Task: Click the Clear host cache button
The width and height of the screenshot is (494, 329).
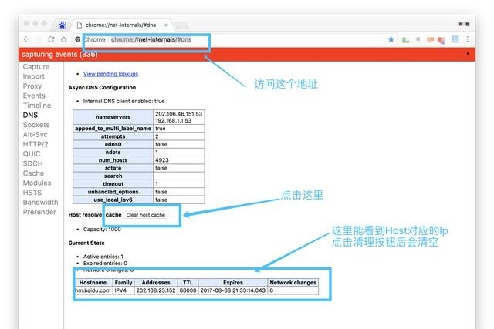Action: point(146,214)
